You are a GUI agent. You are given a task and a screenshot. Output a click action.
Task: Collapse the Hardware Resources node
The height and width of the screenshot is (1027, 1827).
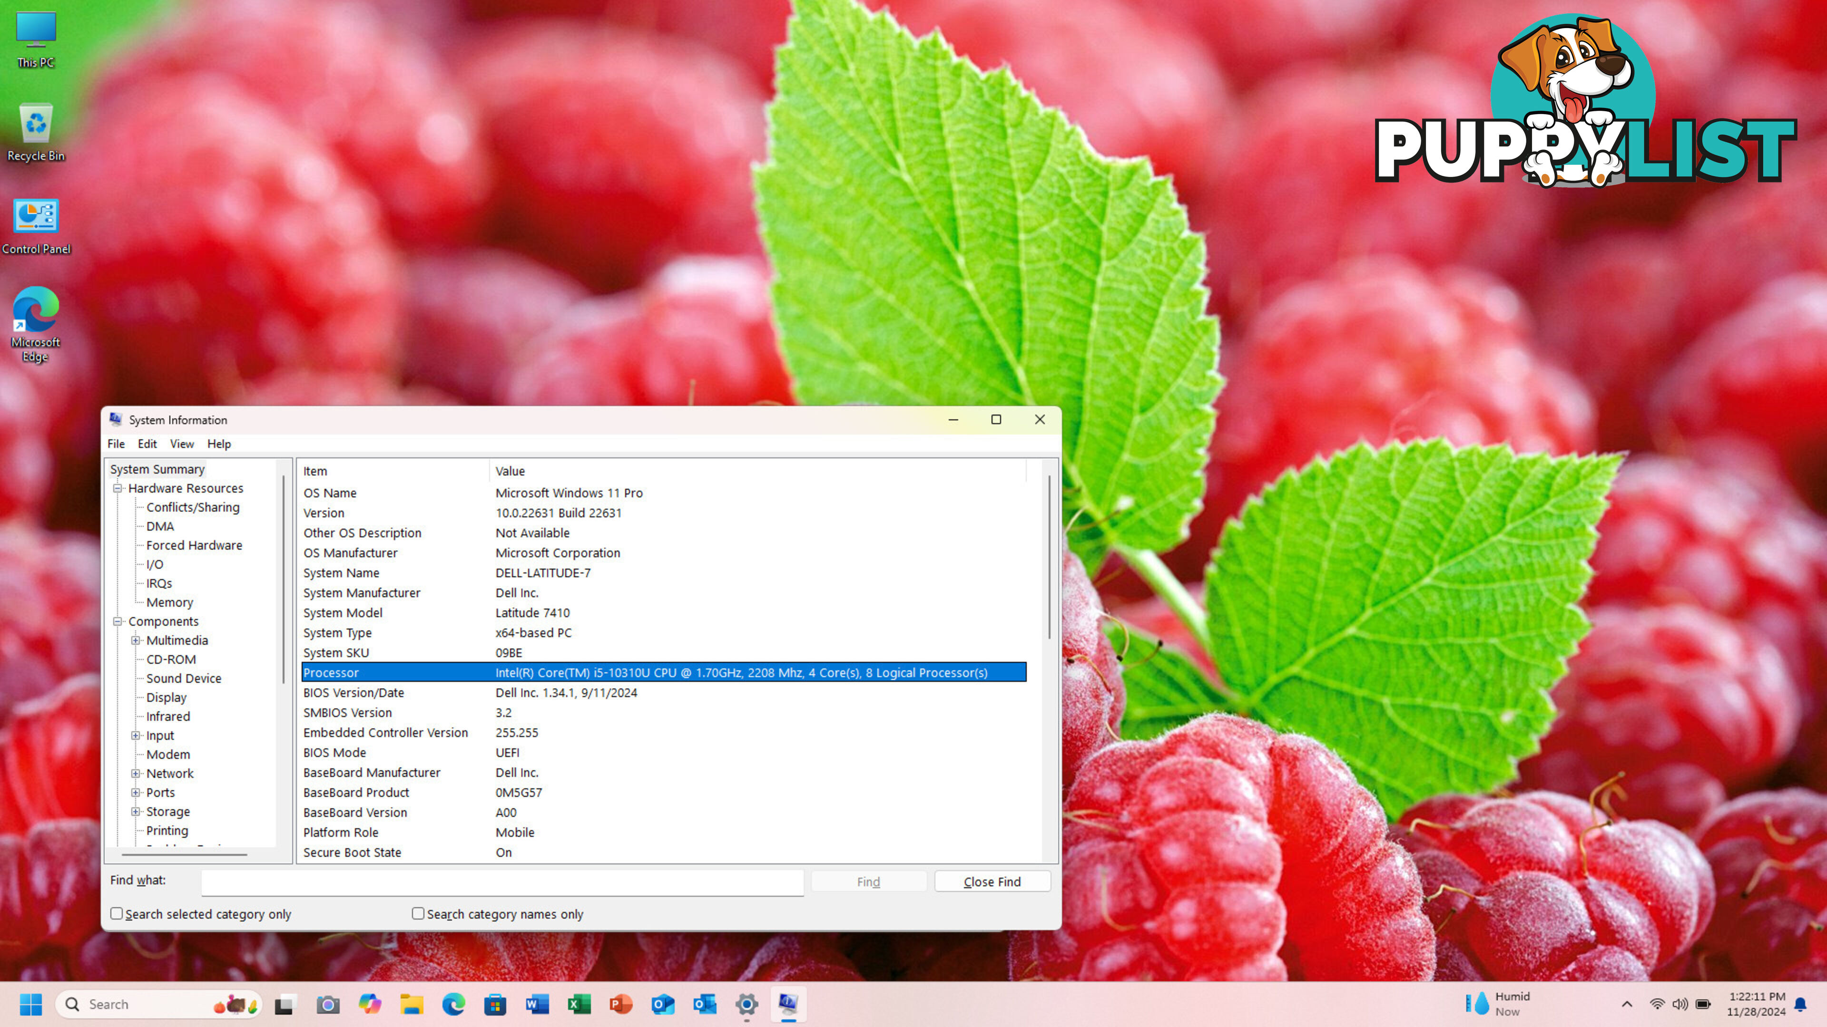[118, 488]
